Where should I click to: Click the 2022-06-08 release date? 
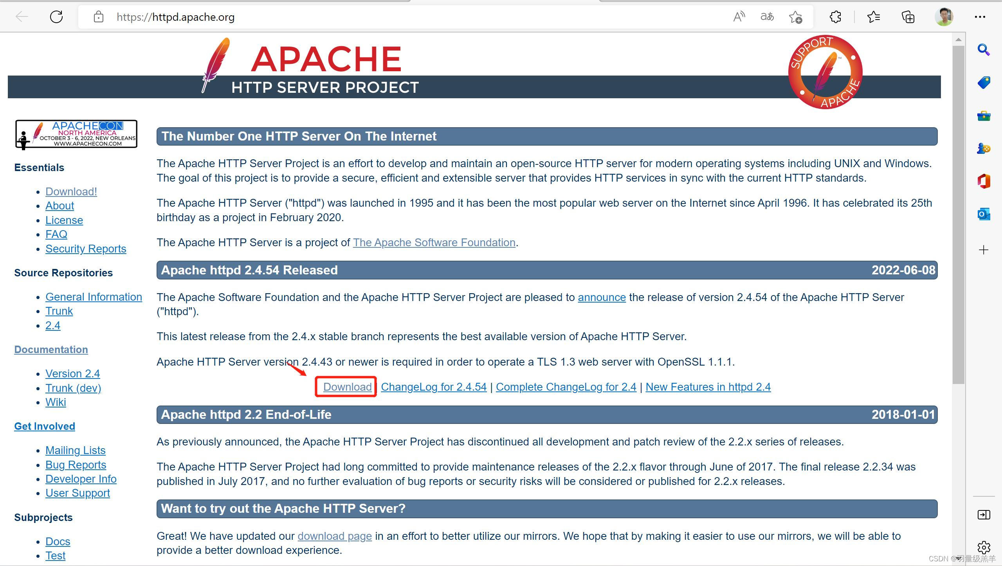tap(903, 270)
